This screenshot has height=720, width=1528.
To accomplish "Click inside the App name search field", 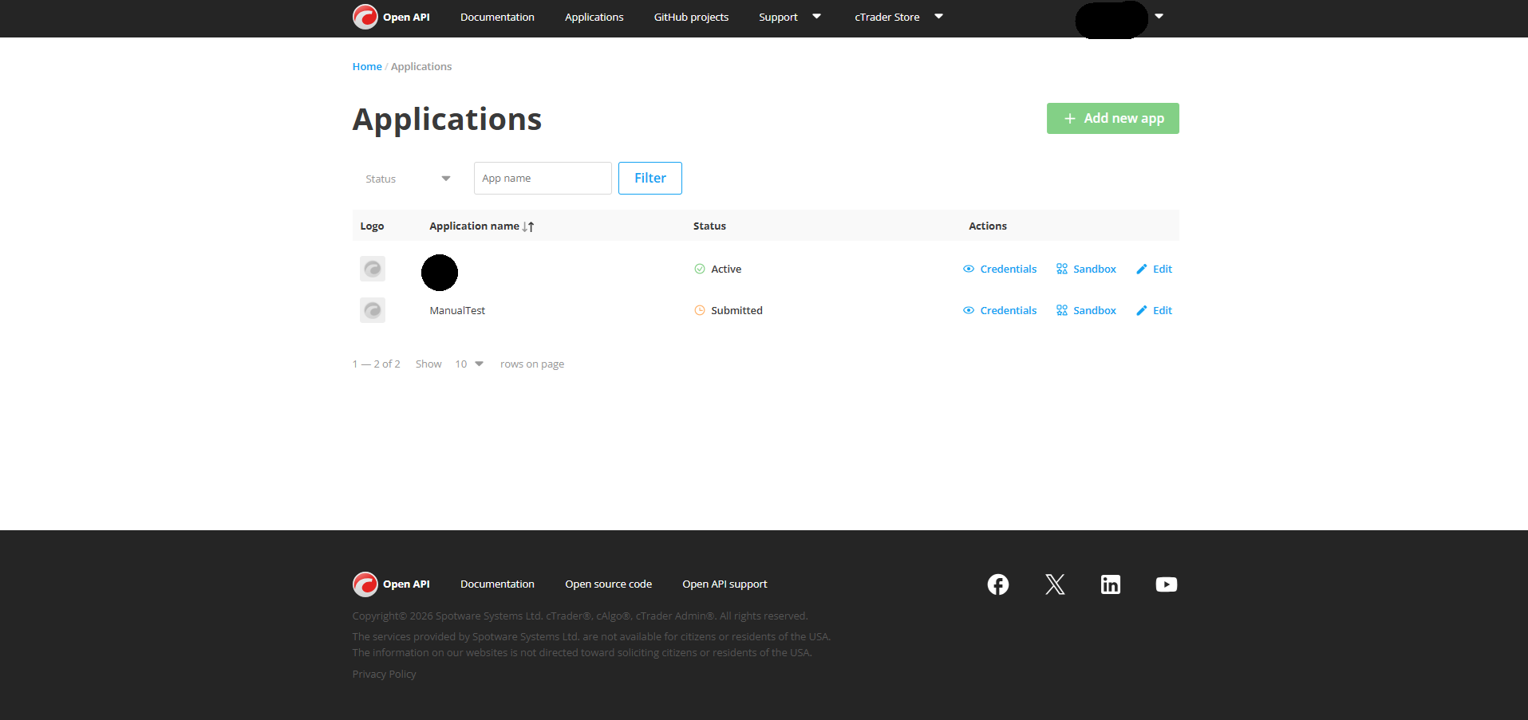I will tap(543, 178).
